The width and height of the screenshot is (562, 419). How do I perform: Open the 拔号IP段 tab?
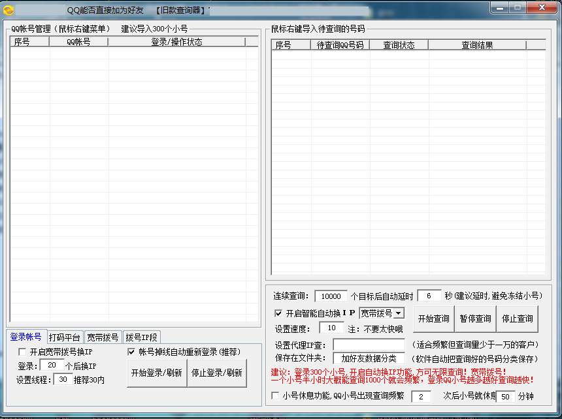point(142,337)
